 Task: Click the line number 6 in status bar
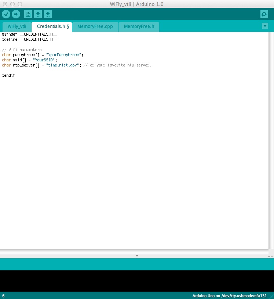[x=3, y=296]
